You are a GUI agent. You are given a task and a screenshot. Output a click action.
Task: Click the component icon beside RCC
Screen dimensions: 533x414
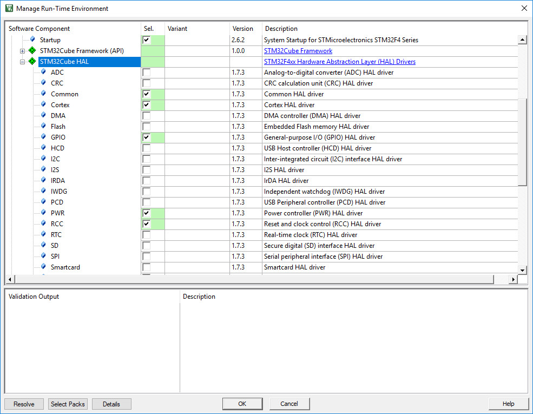(43, 224)
